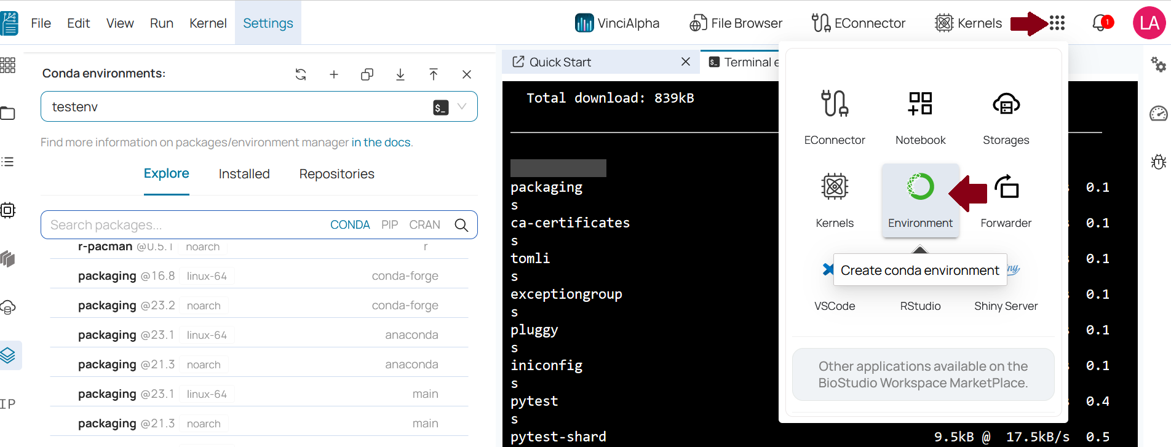Click the notebook app logo
The height and width of the screenshot is (447, 1171).
[9, 23]
